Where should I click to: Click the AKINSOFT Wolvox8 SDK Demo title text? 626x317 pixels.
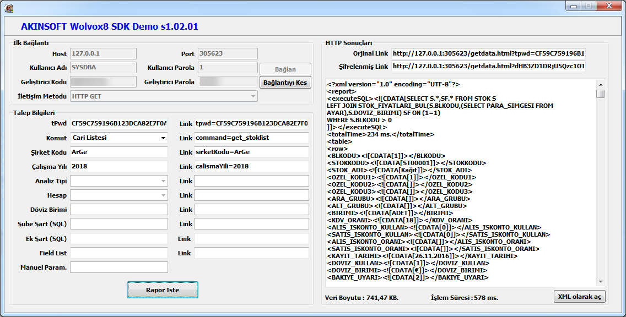tap(110, 27)
